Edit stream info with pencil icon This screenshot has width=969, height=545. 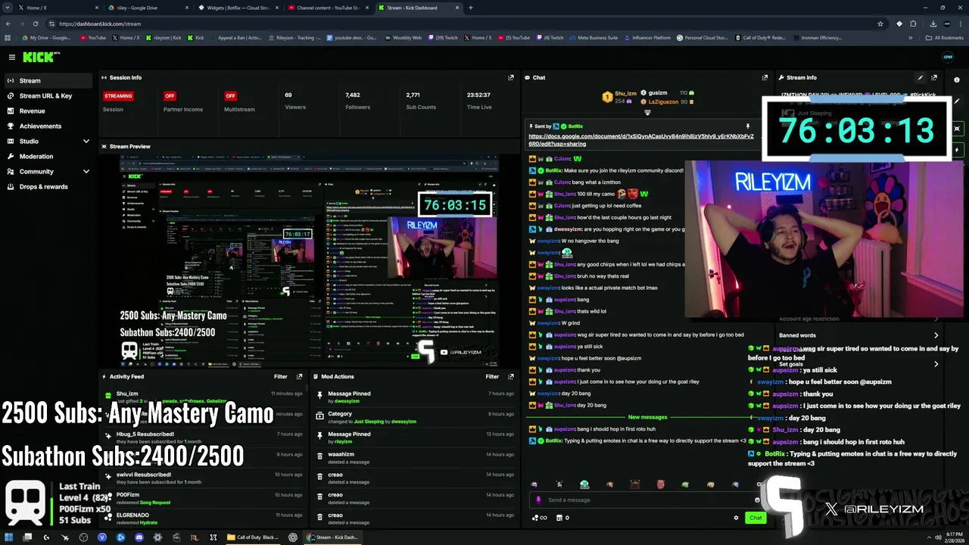click(x=921, y=77)
